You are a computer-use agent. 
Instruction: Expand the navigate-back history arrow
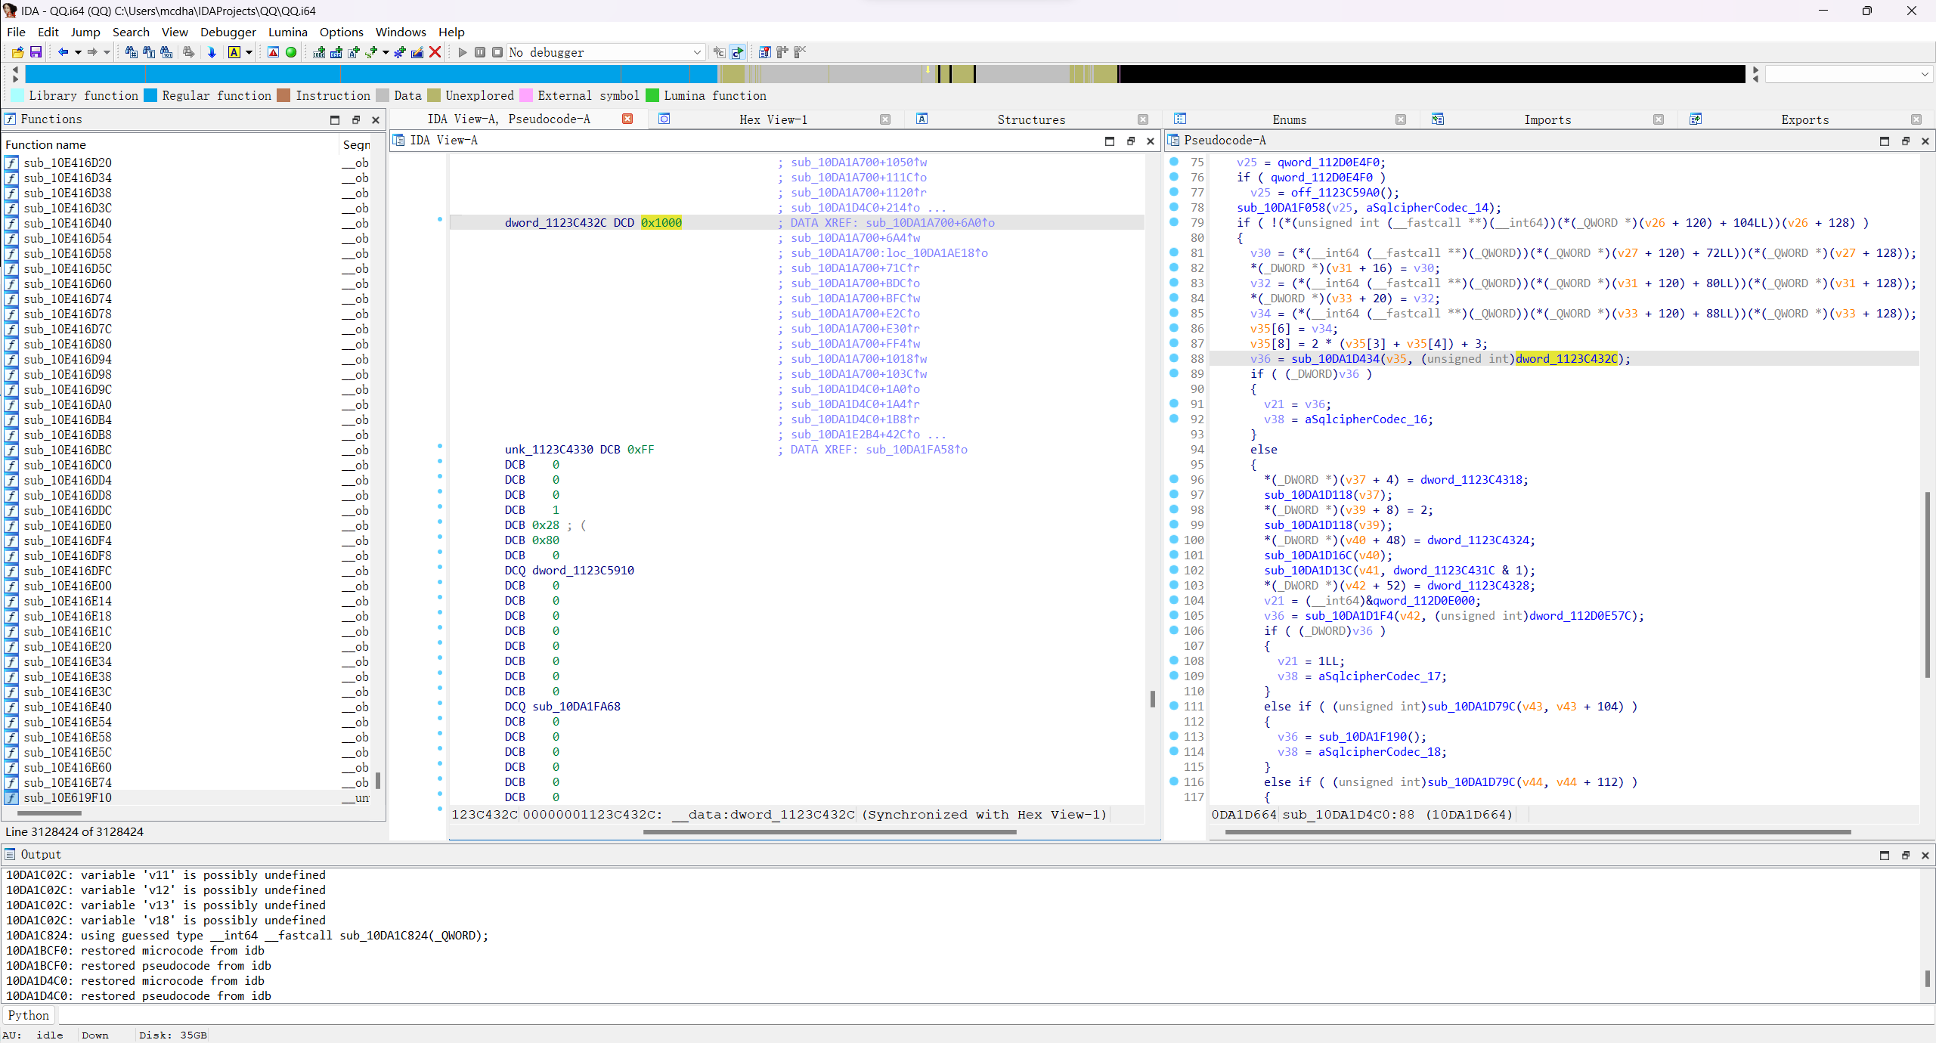click(78, 52)
